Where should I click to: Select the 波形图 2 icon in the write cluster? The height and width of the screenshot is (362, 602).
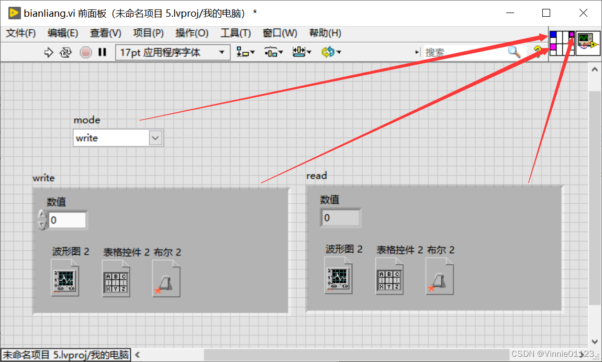click(65, 278)
